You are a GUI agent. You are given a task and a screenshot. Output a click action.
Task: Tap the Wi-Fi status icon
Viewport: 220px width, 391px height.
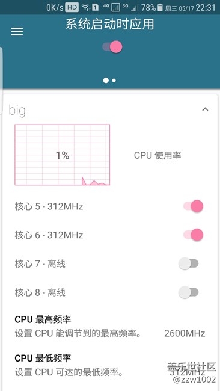click(x=86, y=8)
